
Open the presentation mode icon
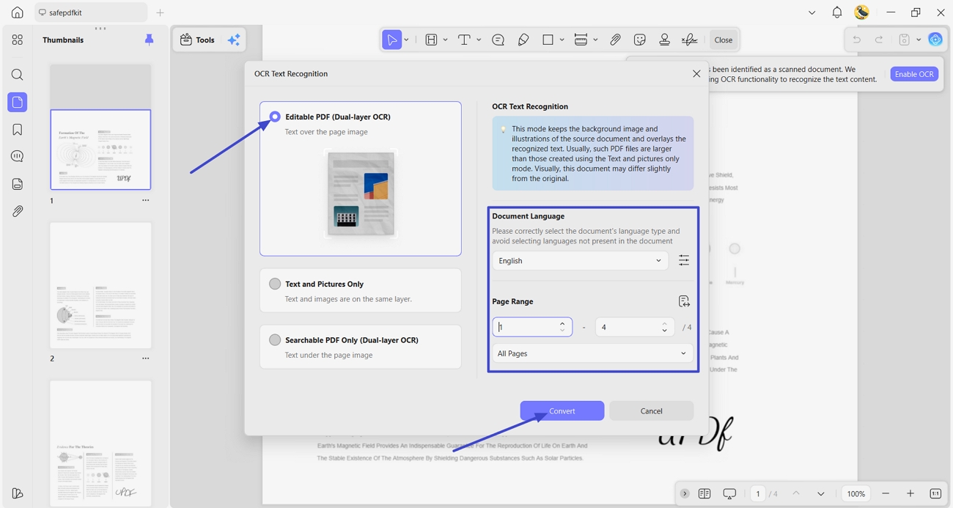click(x=729, y=493)
